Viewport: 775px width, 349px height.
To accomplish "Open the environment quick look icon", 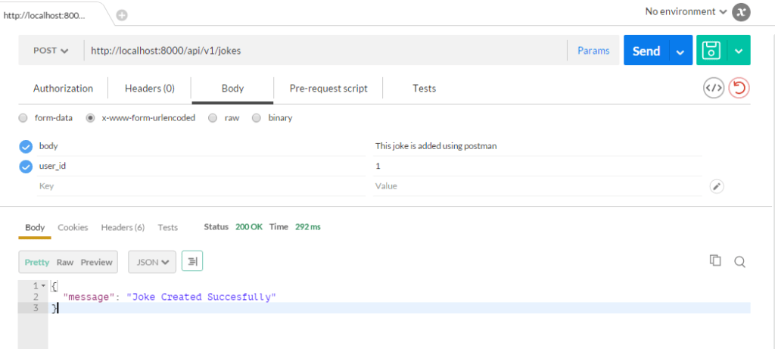I will pos(742,12).
